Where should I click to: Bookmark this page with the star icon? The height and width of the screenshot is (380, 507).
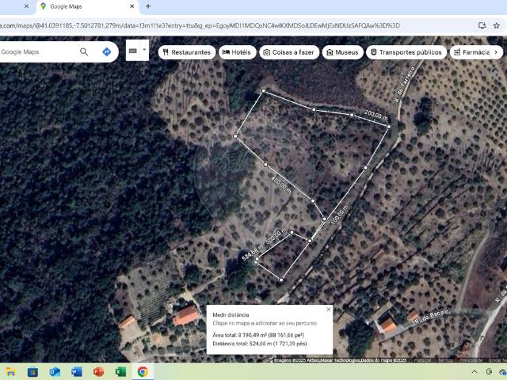497,25
